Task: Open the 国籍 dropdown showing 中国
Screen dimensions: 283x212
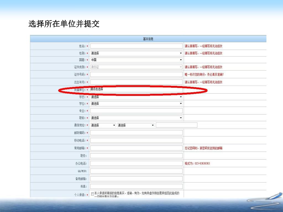Action: pos(137,60)
